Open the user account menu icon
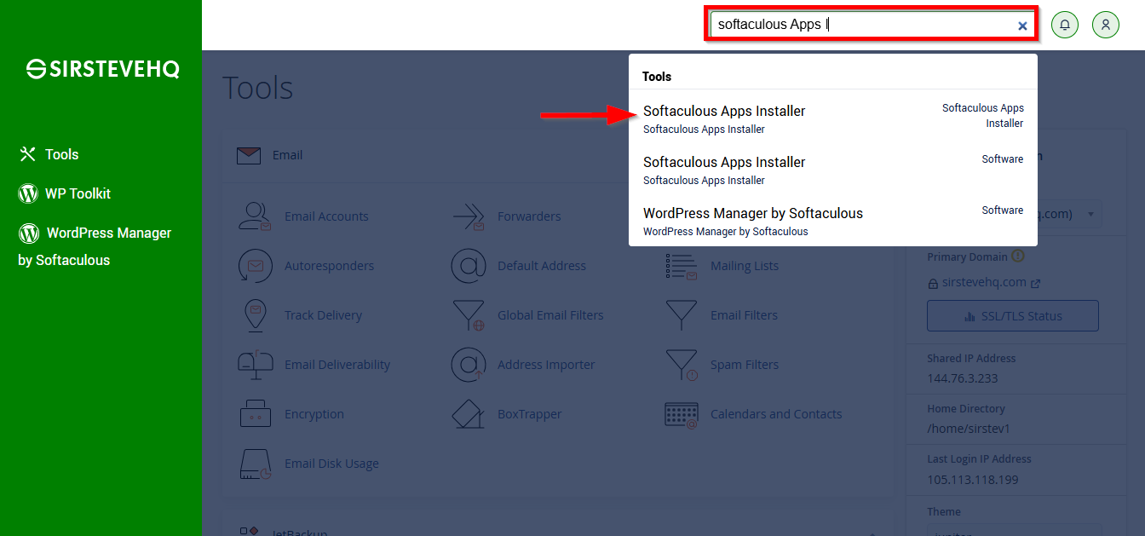1145x536 pixels. pyautogui.click(x=1105, y=25)
